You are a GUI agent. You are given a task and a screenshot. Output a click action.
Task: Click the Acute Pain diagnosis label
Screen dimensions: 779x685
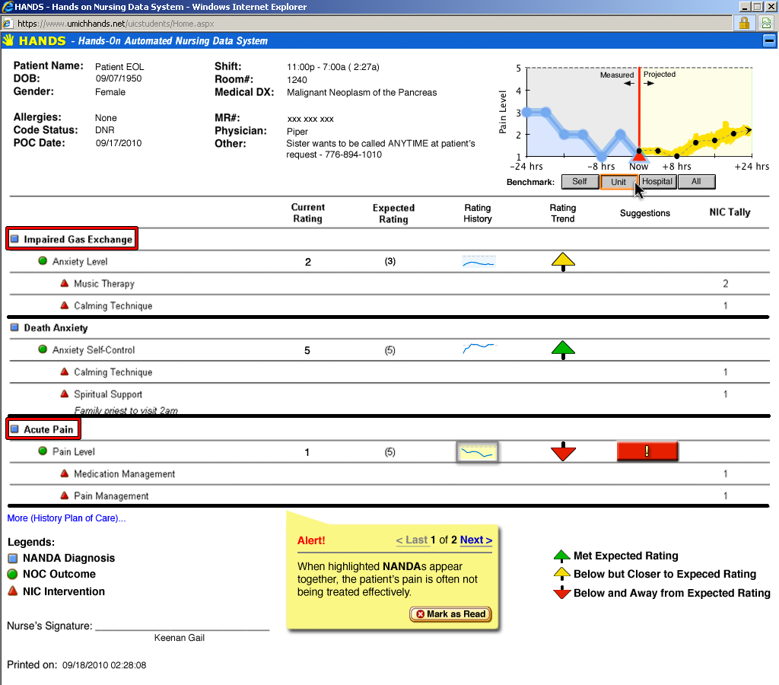point(48,429)
